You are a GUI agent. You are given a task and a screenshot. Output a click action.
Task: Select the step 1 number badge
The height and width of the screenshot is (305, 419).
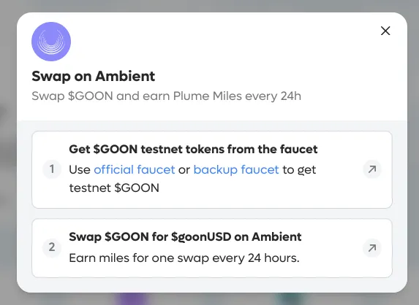(52, 169)
